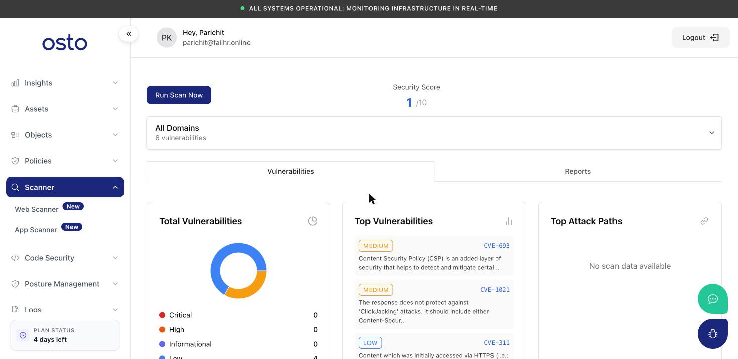Switch to the Vulnerabilities tab
738x359 pixels.
290,171
